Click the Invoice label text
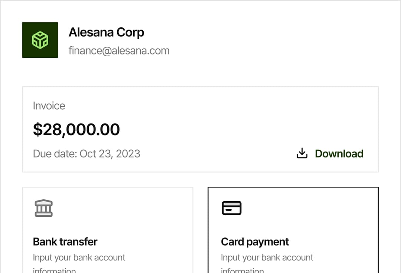Screen dimensions: 401x273 point(49,106)
